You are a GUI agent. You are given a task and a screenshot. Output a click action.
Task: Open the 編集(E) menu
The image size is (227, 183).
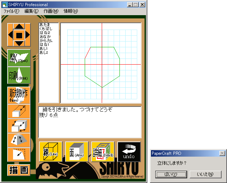click(x=31, y=11)
